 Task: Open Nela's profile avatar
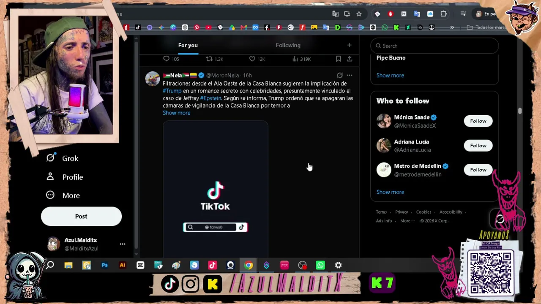point(153,79)
